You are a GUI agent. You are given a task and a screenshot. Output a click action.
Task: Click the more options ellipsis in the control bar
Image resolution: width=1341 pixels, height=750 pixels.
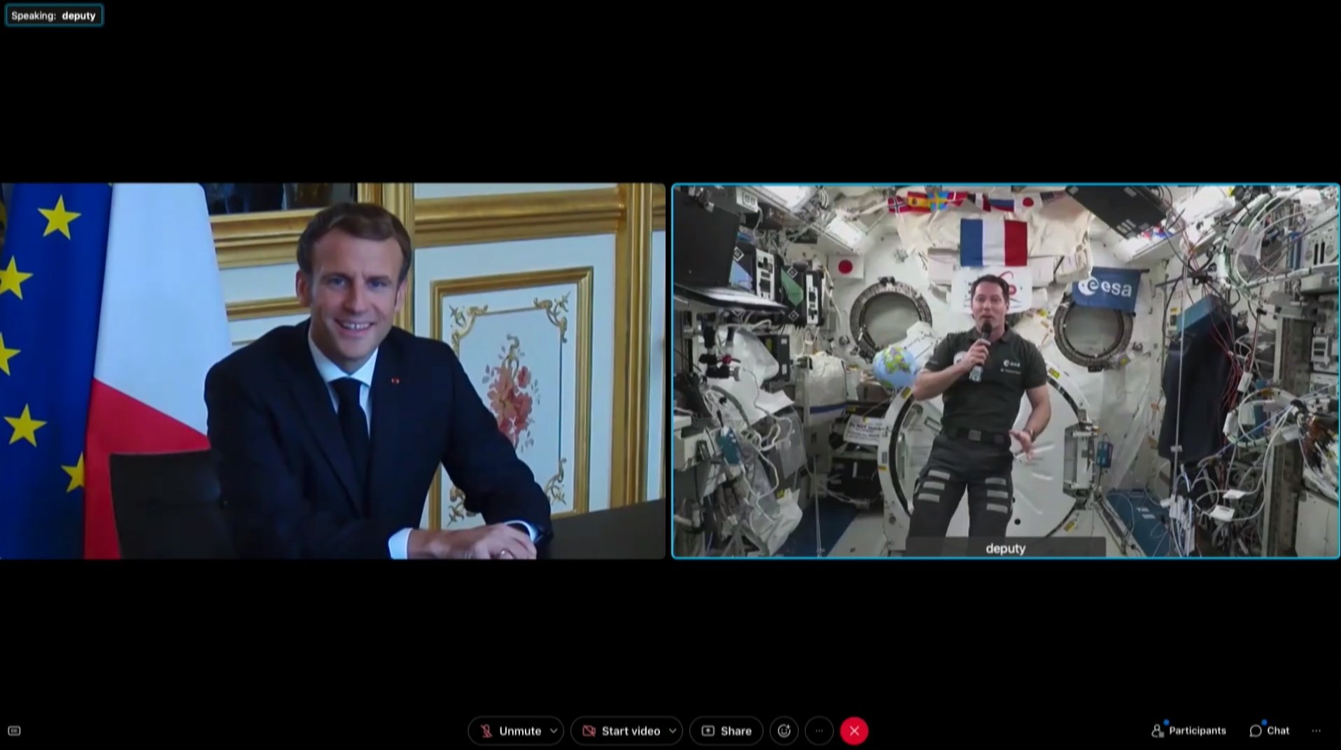point(819,730)
